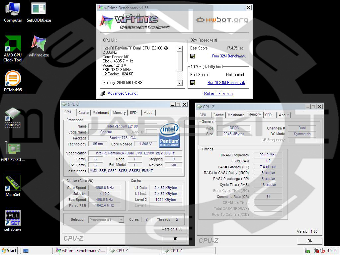Run the 32M Benchmark
Screen dimensions: 340x255
tap(229, 56)
